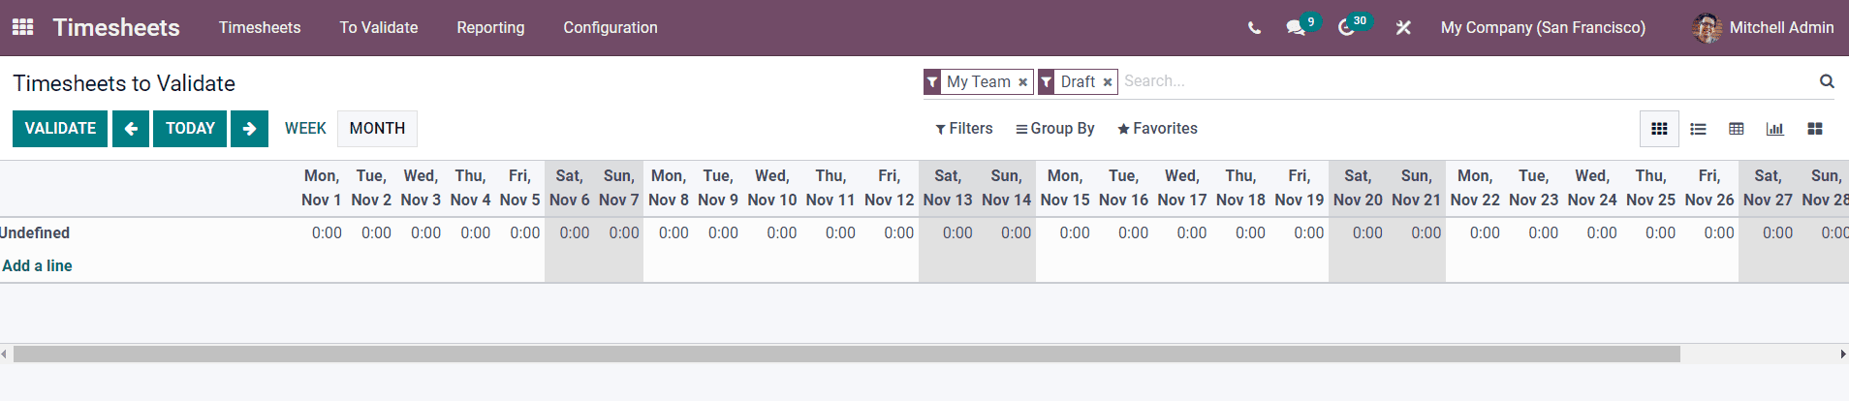The height and width of the screenshot is (401, 1849).
Task: Remove the Draft filter tag
Action: (1108, 82)
